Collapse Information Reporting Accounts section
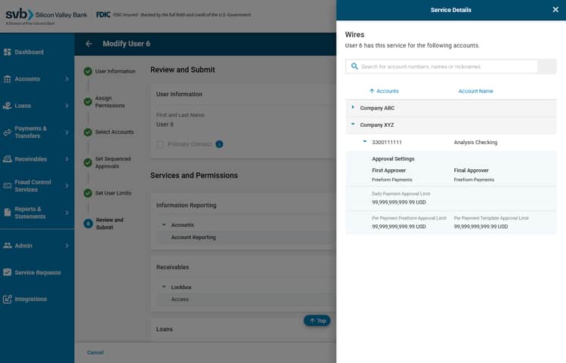566x363 pixels. click(x=164, y=225)
